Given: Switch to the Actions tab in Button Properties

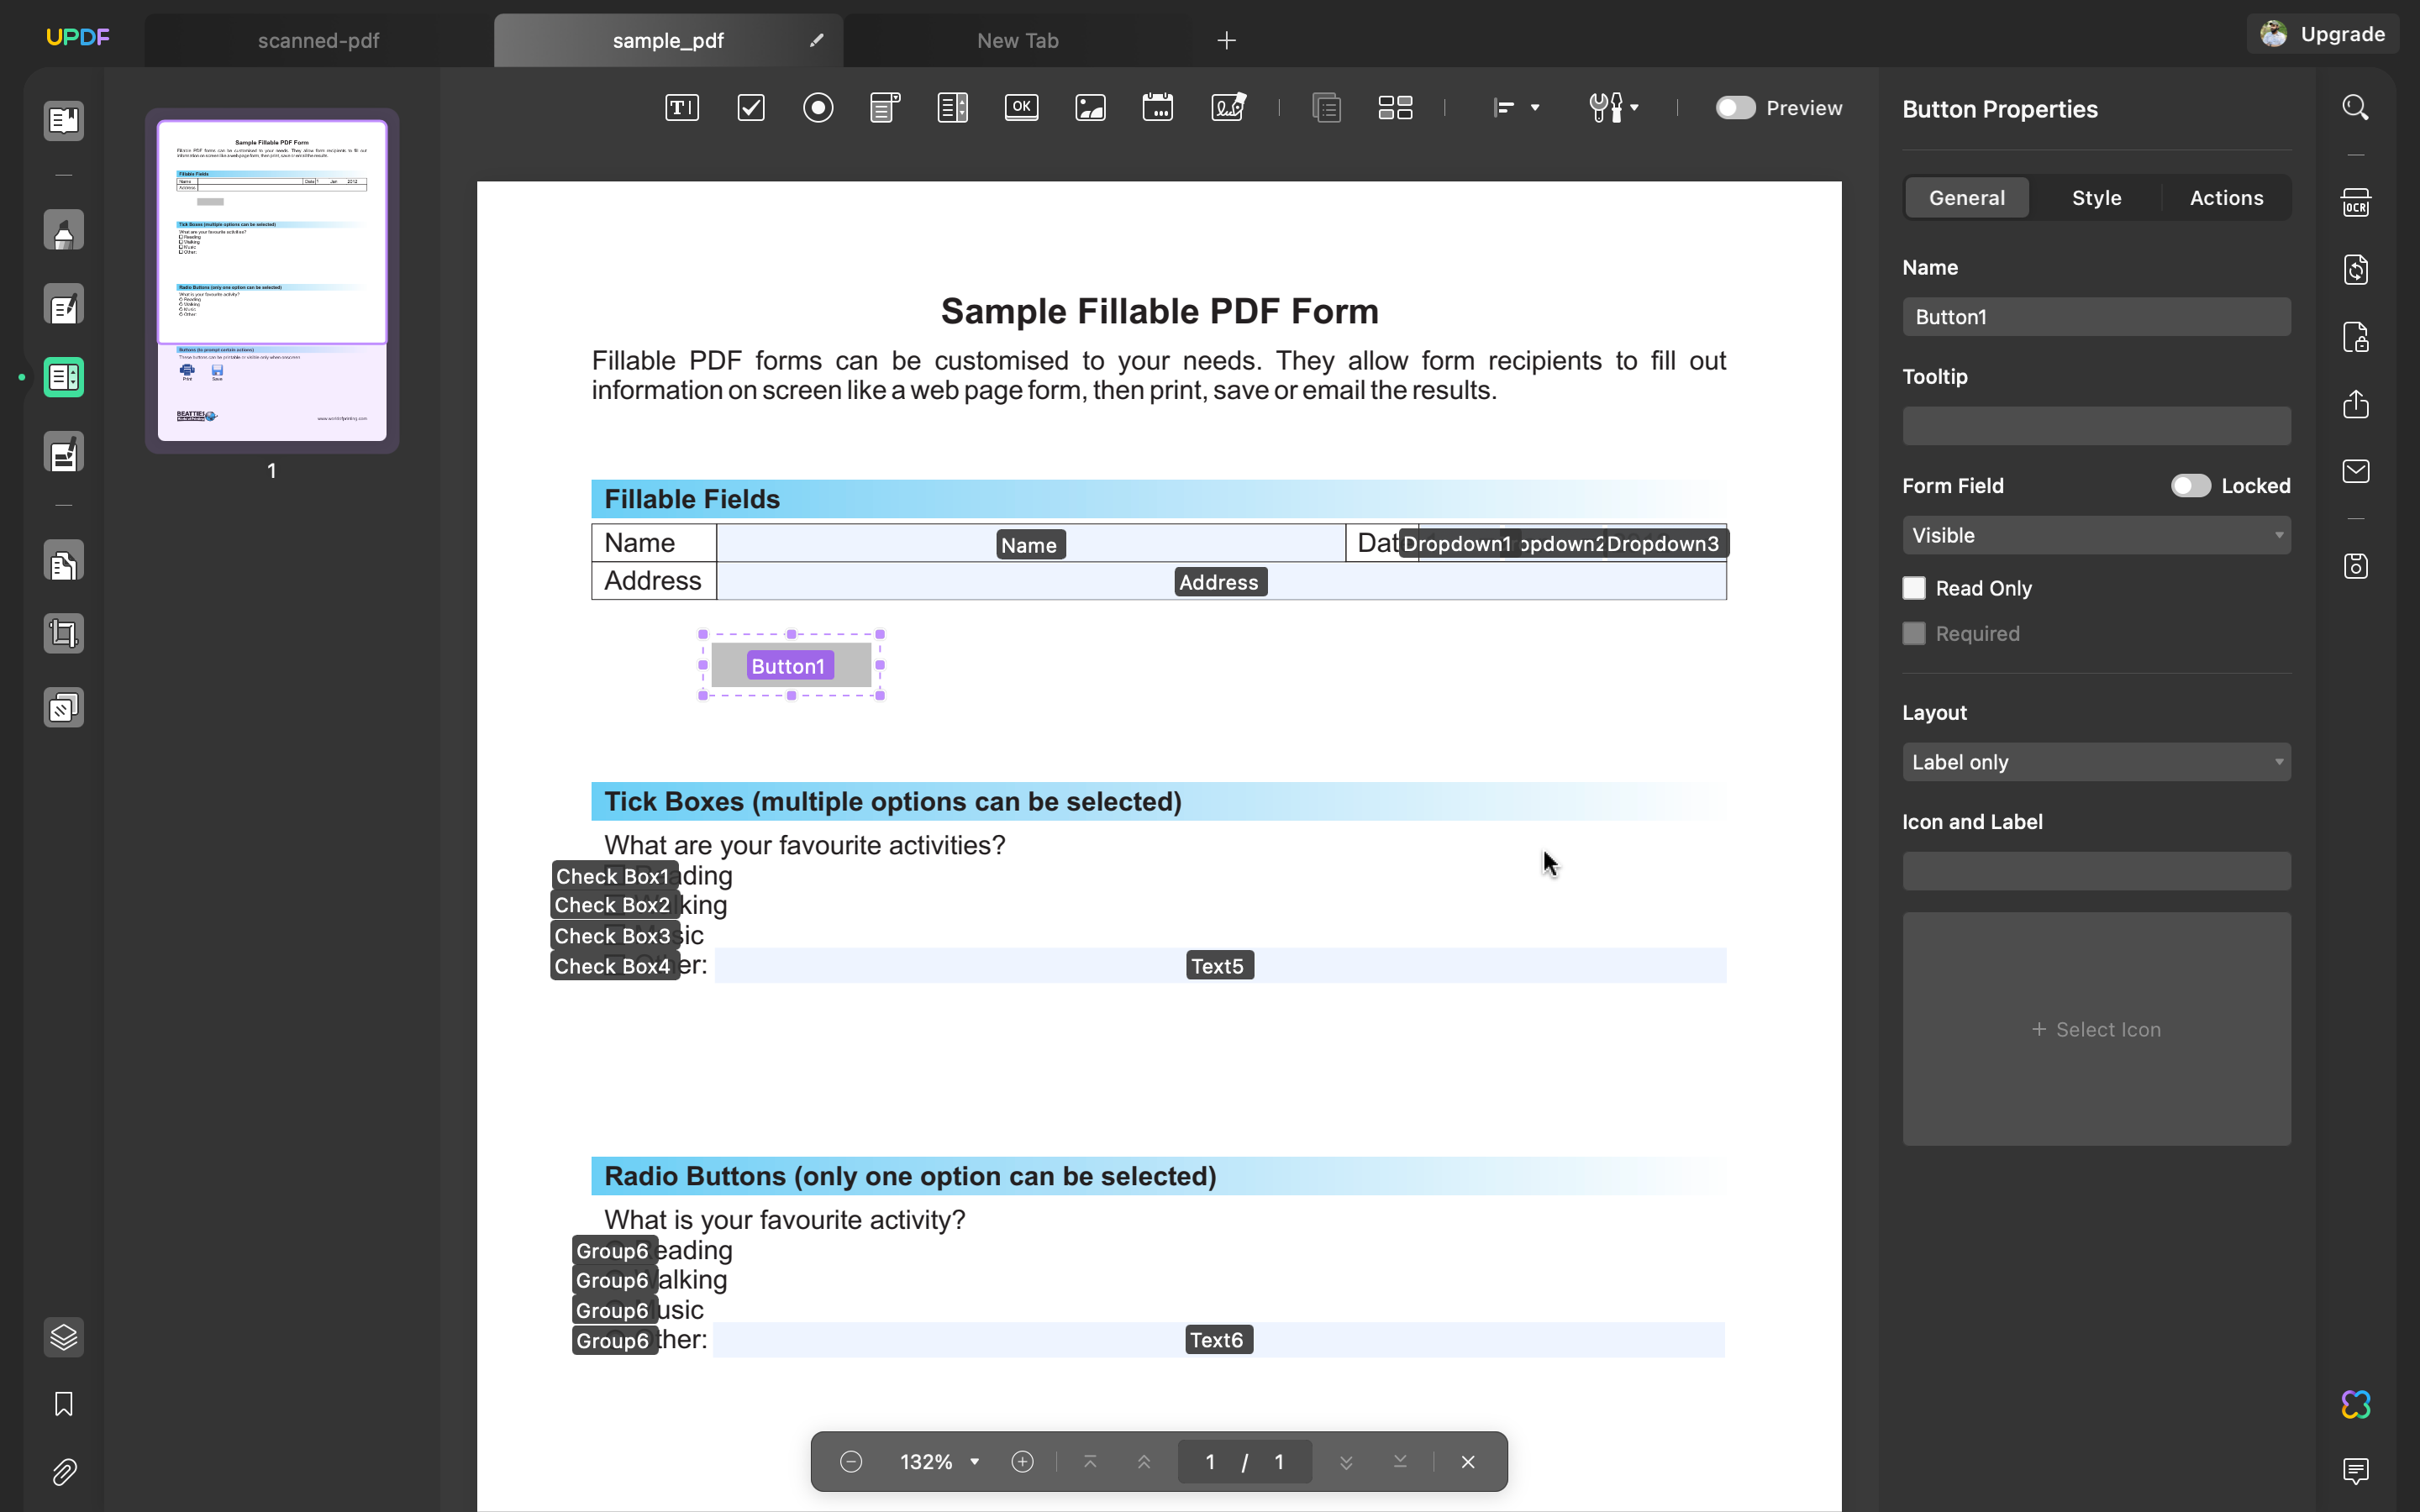Looking at the screenshot, I should (x=2227, y=197).
